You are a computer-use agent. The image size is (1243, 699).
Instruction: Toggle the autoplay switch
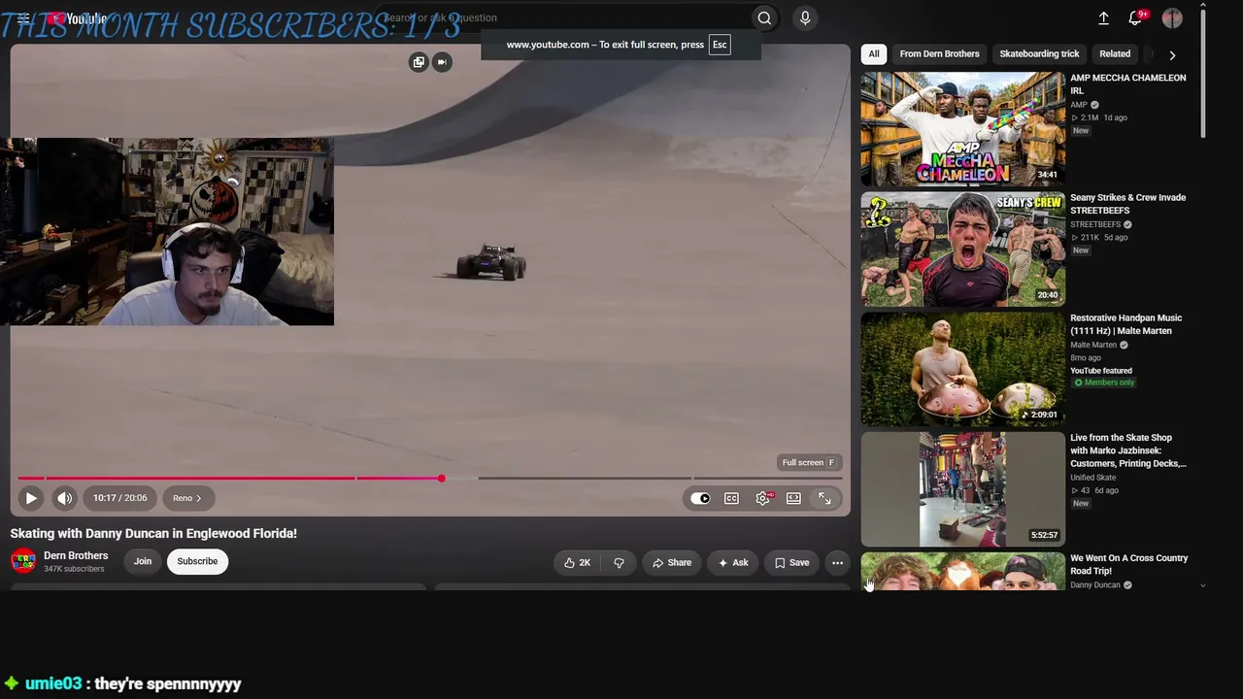(700, 498)
